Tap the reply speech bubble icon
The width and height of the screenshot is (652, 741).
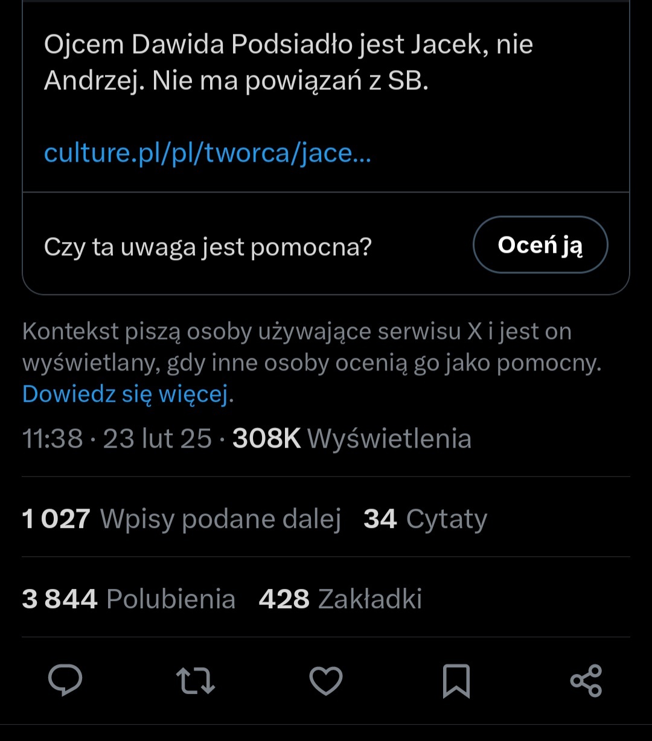65,680
